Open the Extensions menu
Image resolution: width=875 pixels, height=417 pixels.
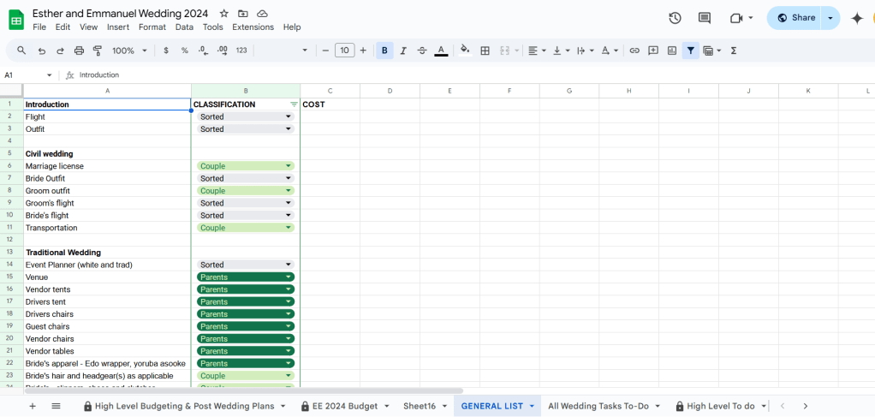click(x=253, y=27)
